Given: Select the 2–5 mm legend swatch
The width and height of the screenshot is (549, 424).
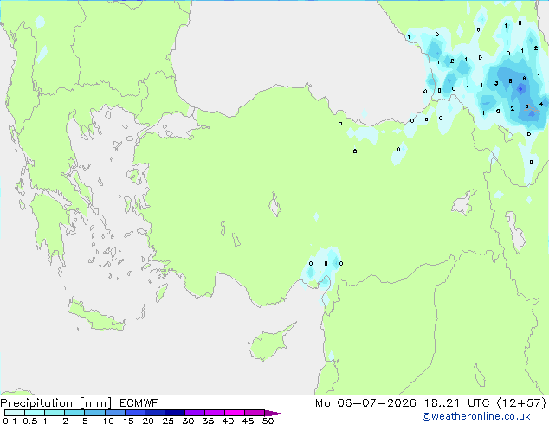Looking at the screenshot, I should point(74,413).
